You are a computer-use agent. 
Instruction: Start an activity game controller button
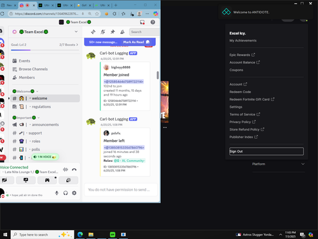[x=47, y=180]
